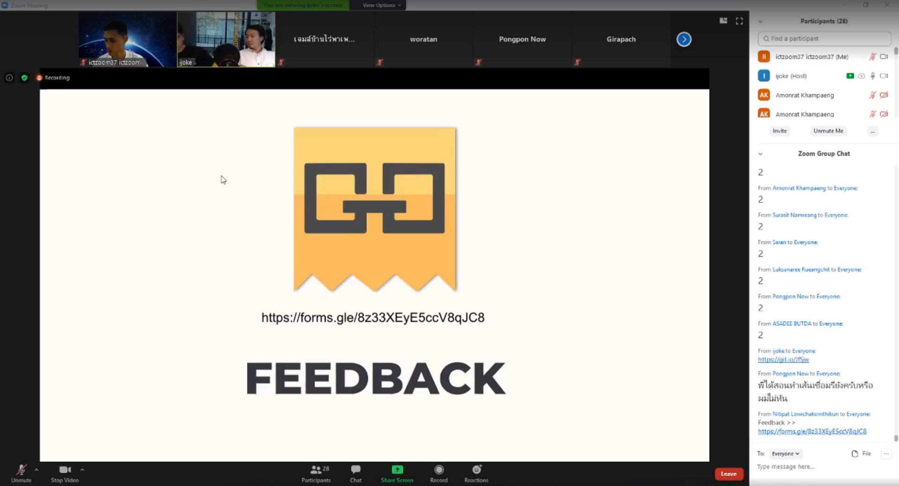Click ijoke host green screen-share icon
This screenshot has height=486, width=899.
pos(850,76)
